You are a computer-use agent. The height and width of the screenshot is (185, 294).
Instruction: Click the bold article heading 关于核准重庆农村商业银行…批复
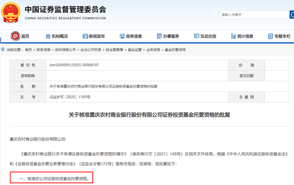(150, 115)
